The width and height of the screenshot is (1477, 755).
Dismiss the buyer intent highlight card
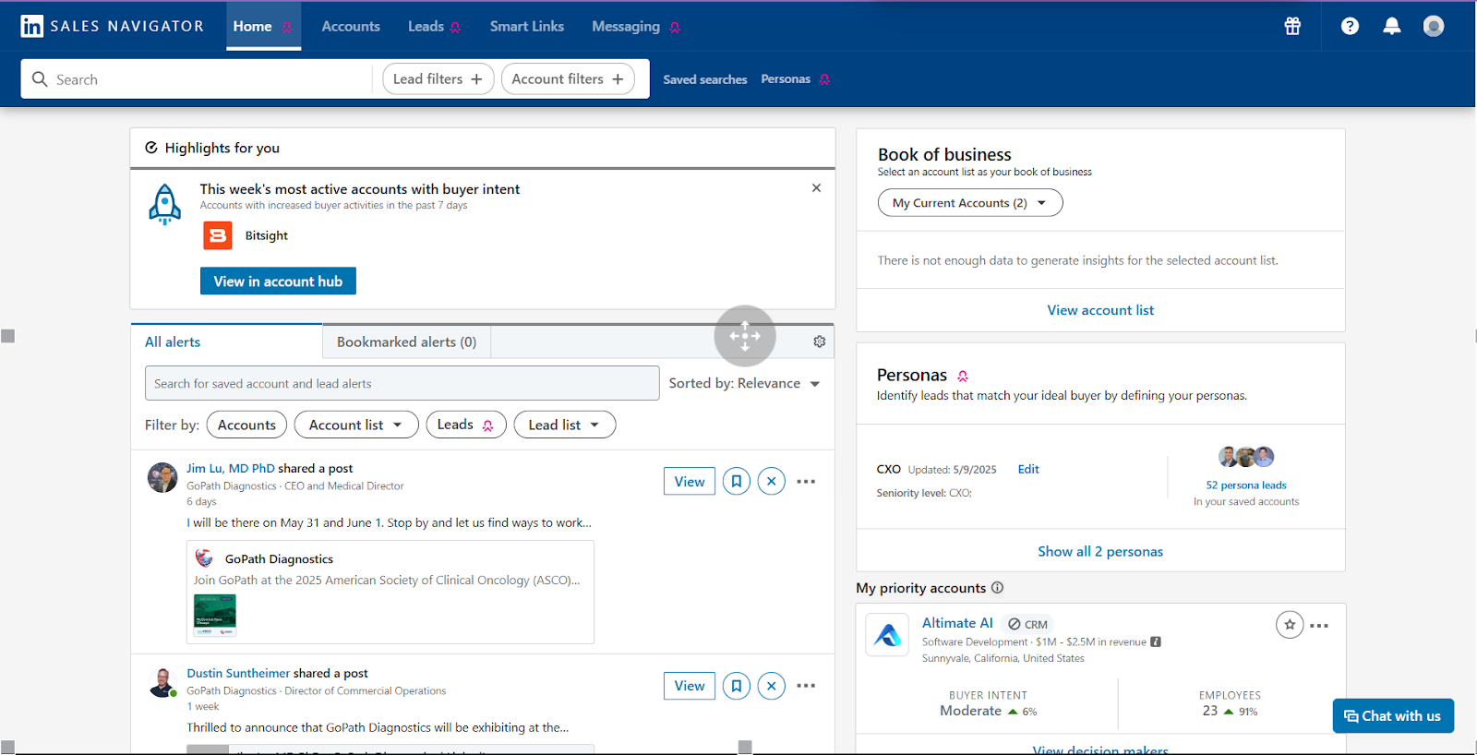(x=816, y=187)
